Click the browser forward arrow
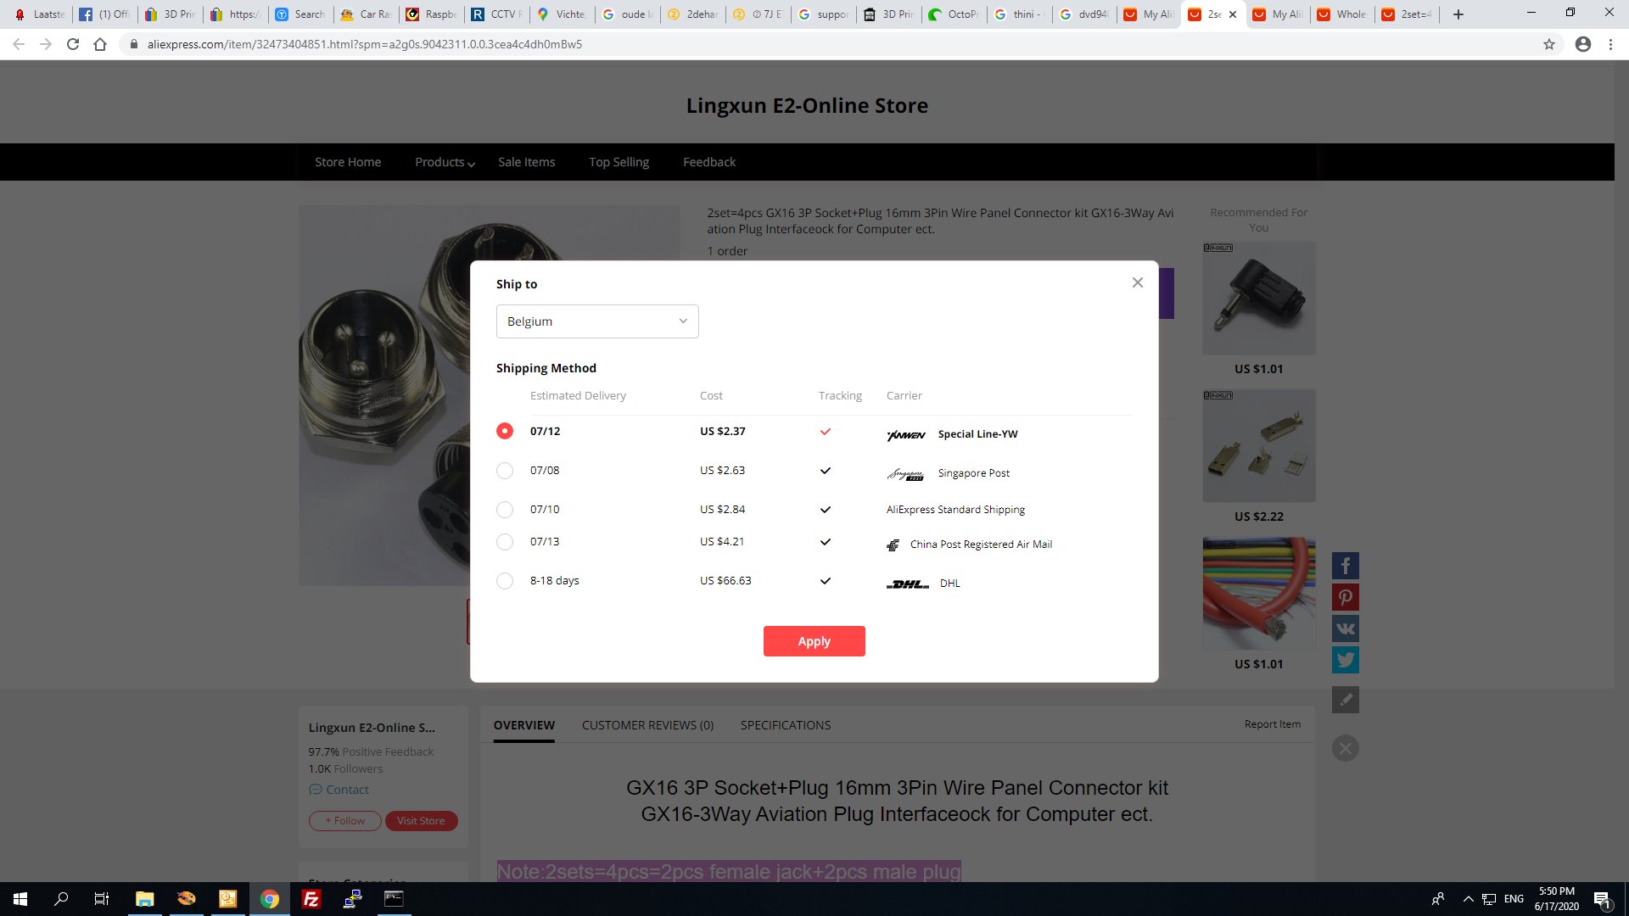1629x916 pixels. coord(46,44)
